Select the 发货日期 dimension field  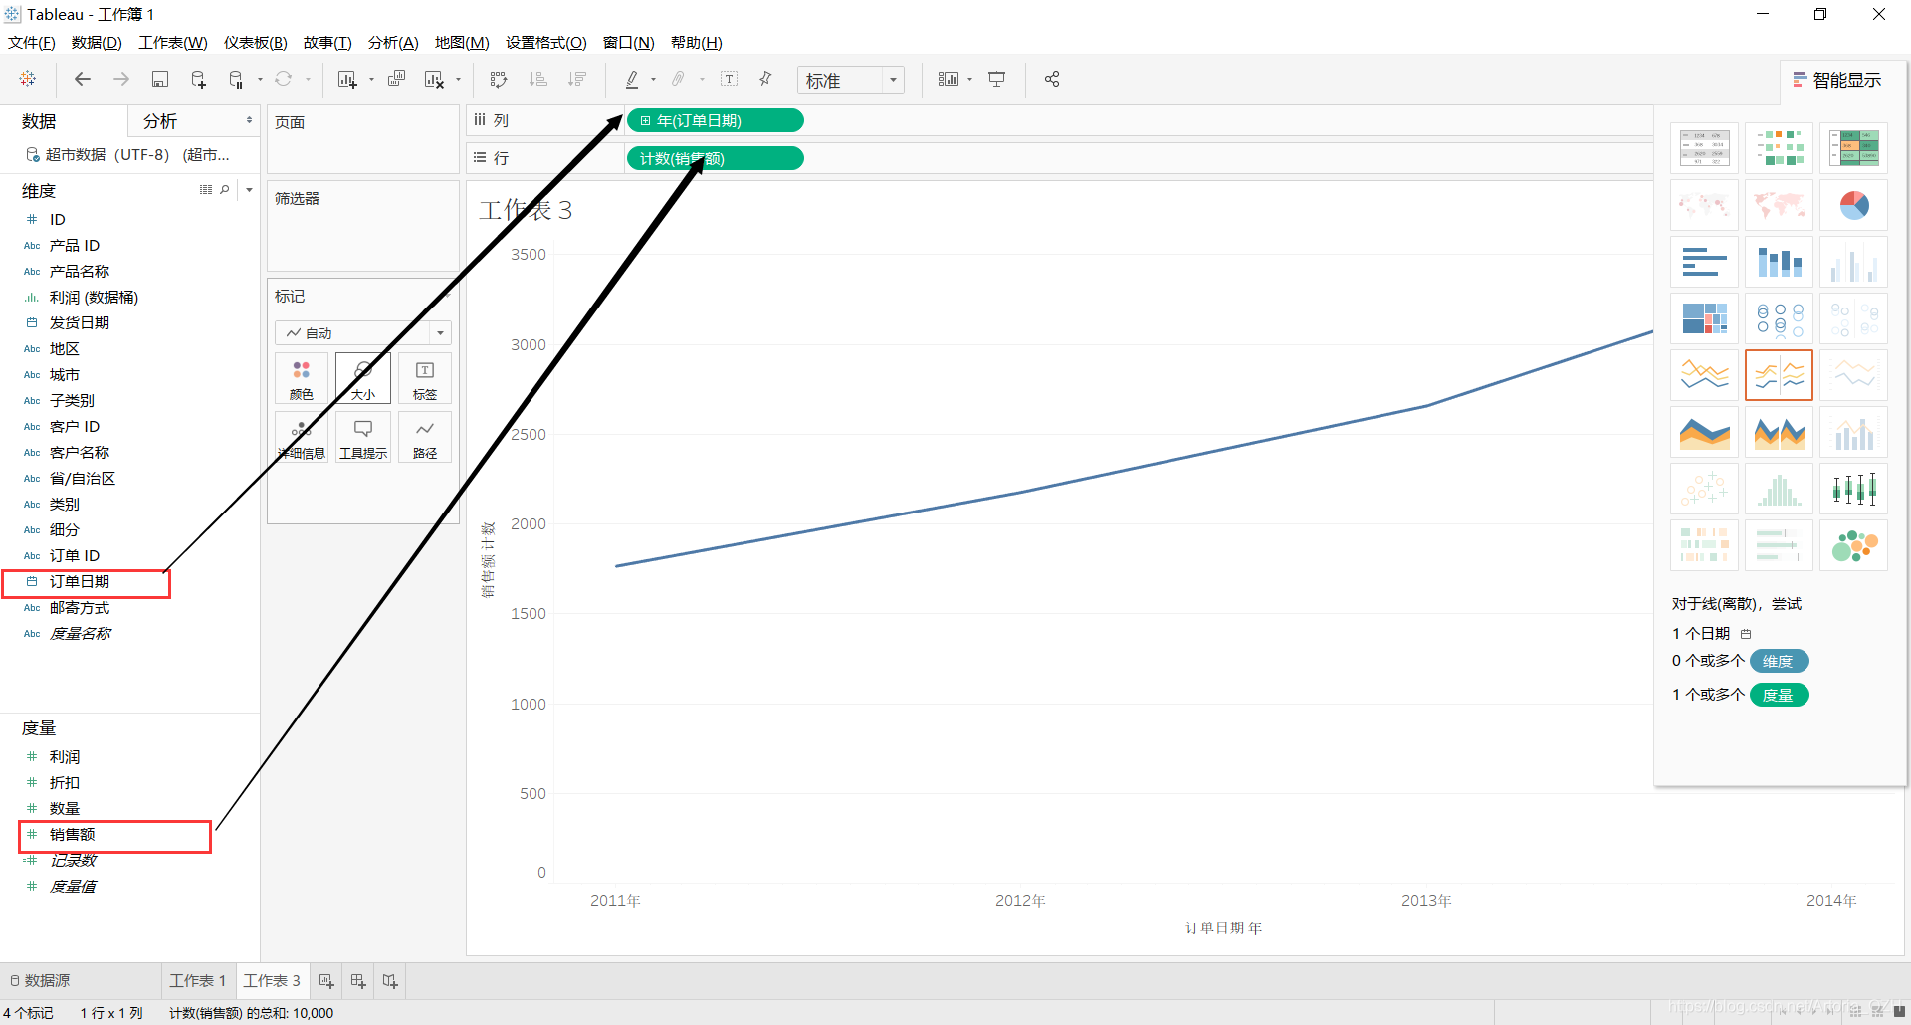(x=80, y=323)
